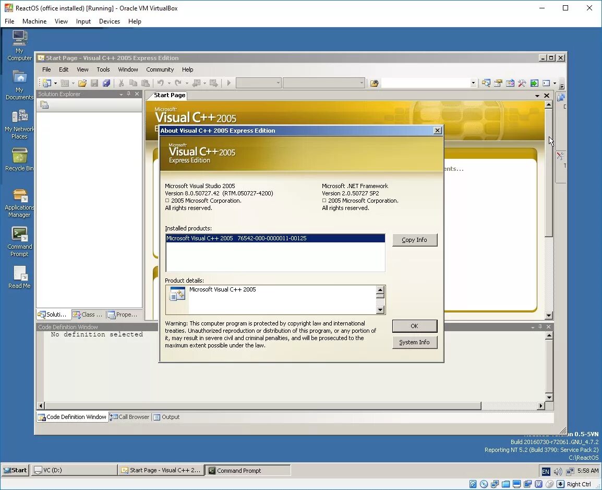Open Read Me desktop icon
602x490 pixels.
[x=20, y=277]
